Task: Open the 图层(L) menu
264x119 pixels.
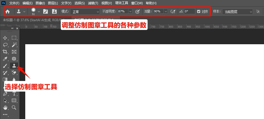Action: 53,3
